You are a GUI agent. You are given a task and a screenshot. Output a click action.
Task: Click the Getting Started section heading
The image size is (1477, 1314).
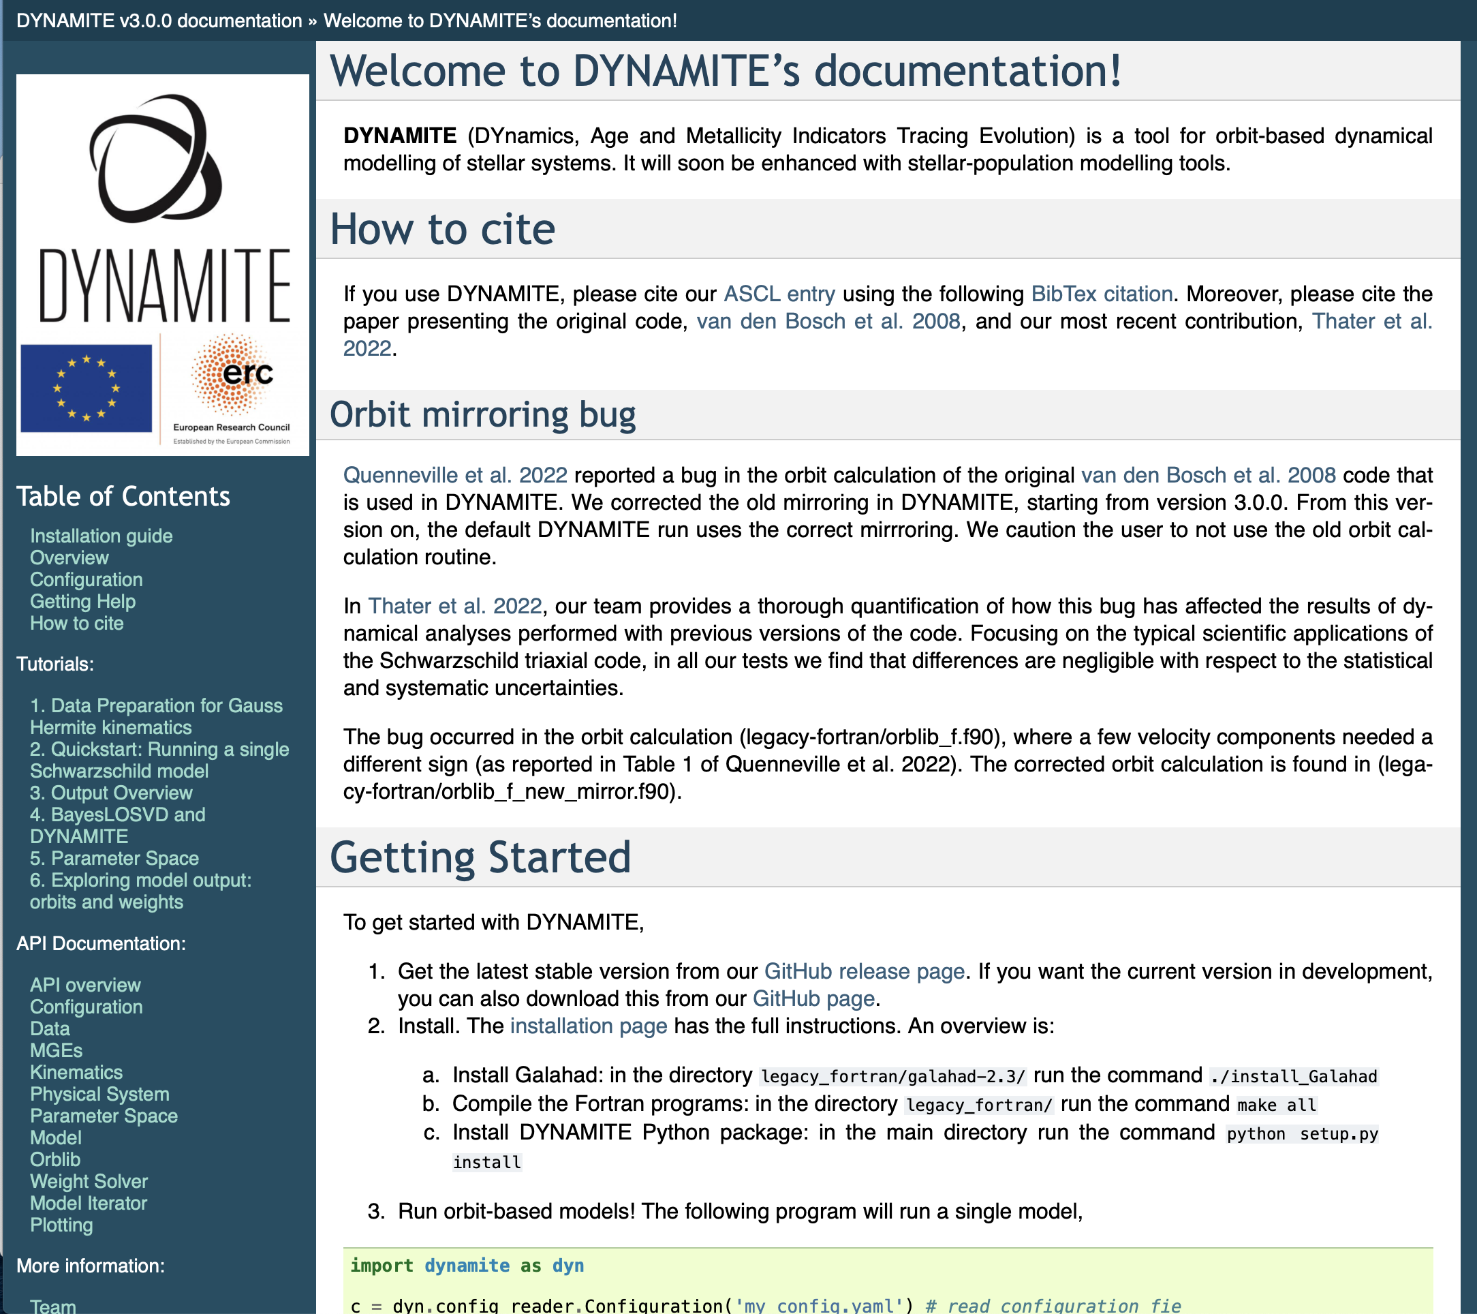(480, 857)
